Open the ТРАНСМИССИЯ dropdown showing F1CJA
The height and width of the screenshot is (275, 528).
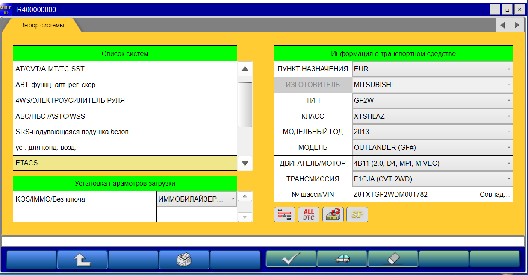pyautogui.click(x=433, y=179)
